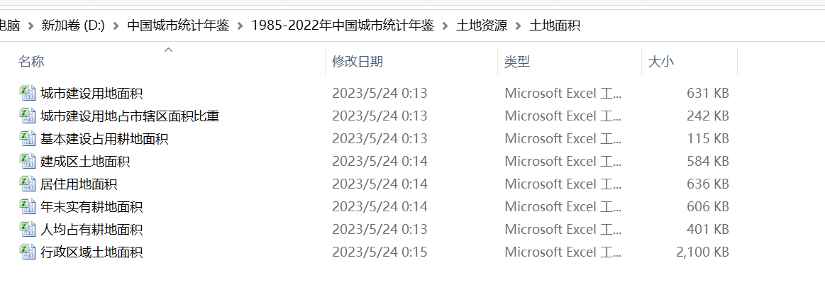The image size is (825, 307).
Task: Click Excel icon of 城市建设用地占市辖区面积比重 file
Action: [27, 116]
